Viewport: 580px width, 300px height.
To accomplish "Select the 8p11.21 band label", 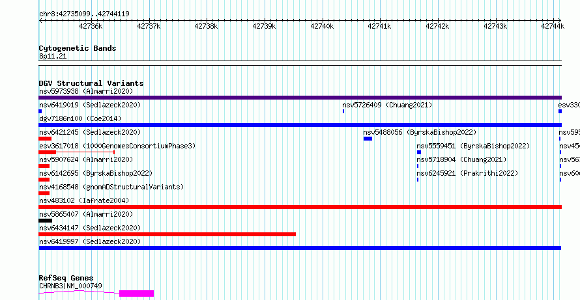I will [53, 57].
